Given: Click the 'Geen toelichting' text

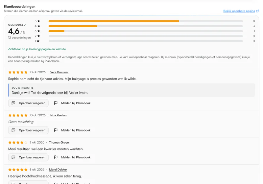Looking at the screenshot, I should pyautogui.click(x=21, y=122).
